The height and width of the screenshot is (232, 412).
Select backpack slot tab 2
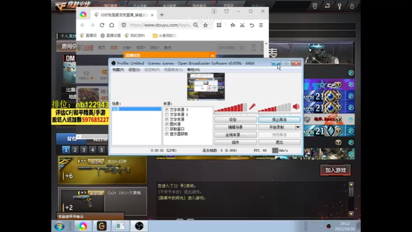point(75,150)
